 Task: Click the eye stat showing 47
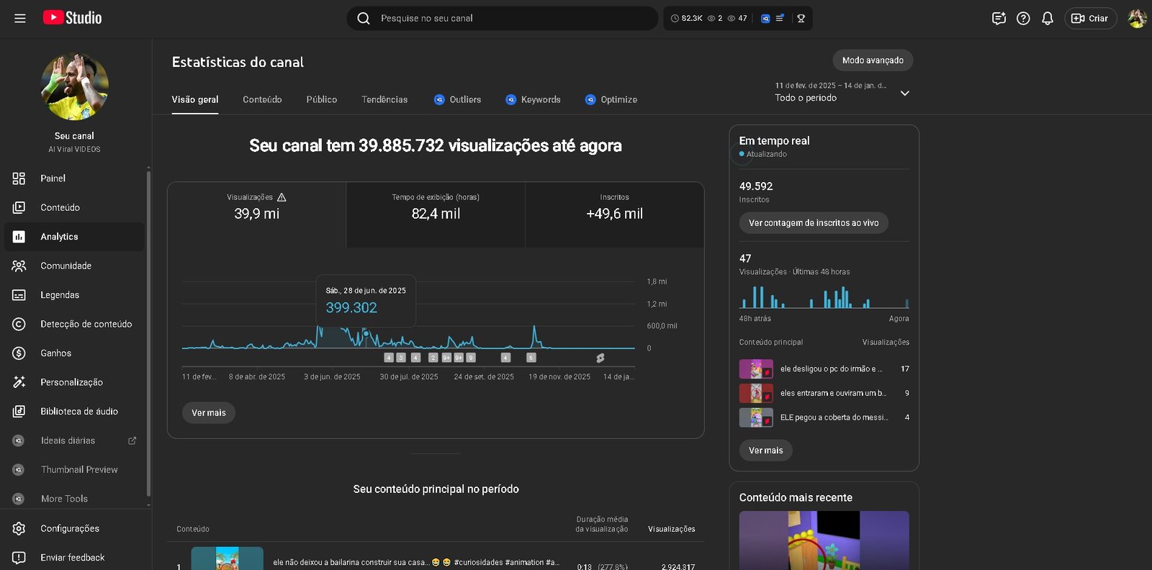737,19
